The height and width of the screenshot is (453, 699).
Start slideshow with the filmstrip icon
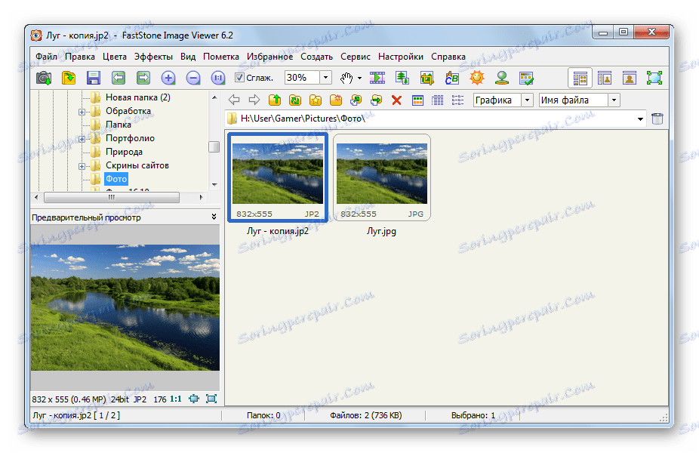(377, 78)
